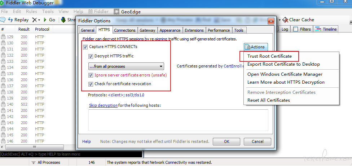The height and width of the screenshot is (166, 352).
Task: Click the gear icon on Actions button
Action: [248, 47]
